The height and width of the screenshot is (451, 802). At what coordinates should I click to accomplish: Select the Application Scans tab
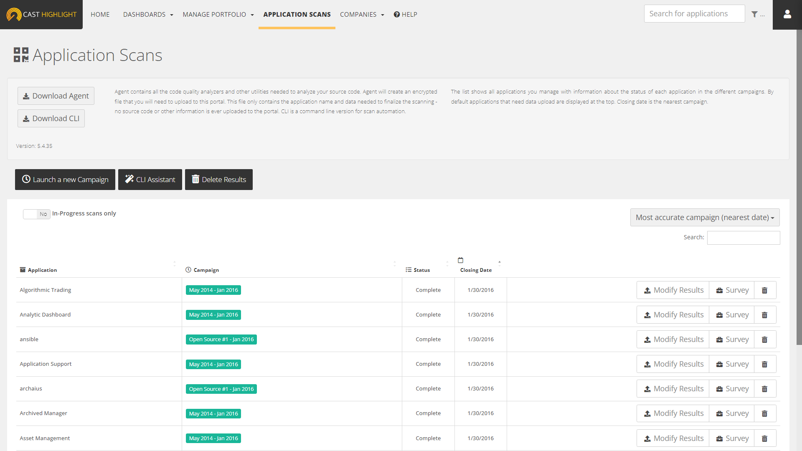[x=297, y=15]
